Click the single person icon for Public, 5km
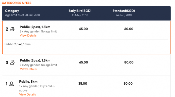This screenshot has height=97, width=175. [12, 84]
